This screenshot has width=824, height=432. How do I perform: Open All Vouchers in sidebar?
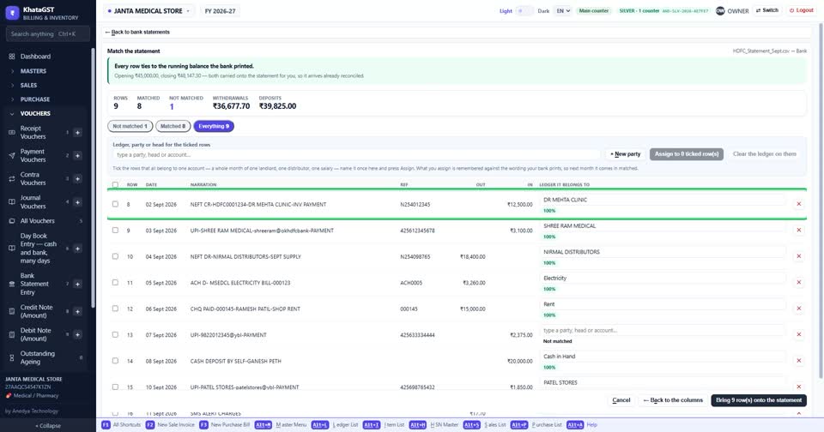point(37,221)
